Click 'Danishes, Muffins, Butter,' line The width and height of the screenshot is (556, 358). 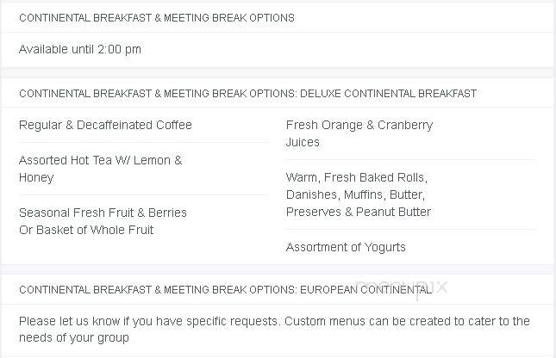[x=355, y=194]
